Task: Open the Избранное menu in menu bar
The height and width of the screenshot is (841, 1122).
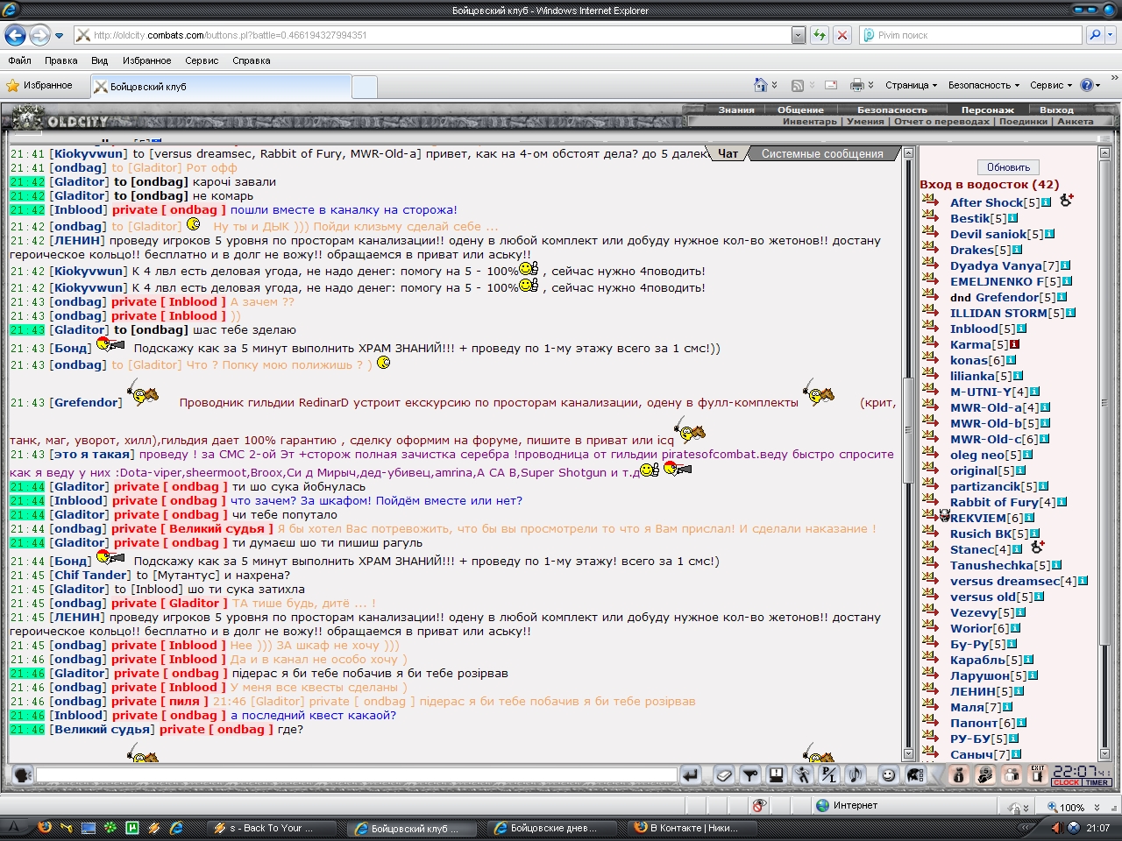Action: (146, 60)
